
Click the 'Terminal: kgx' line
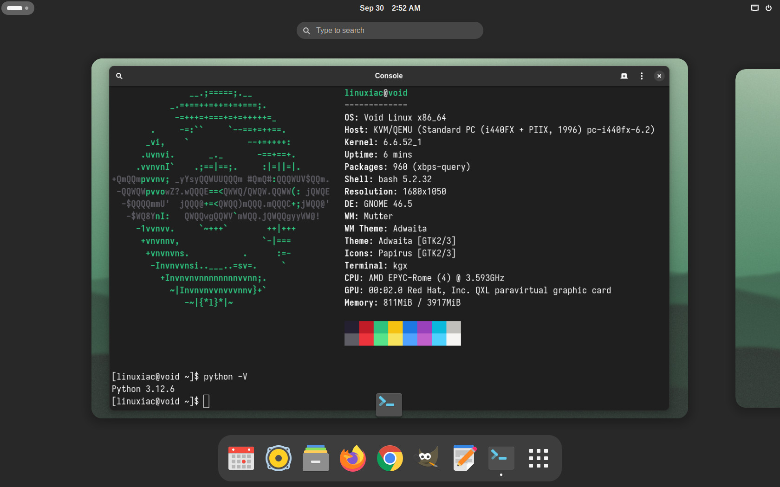point(376,265)
